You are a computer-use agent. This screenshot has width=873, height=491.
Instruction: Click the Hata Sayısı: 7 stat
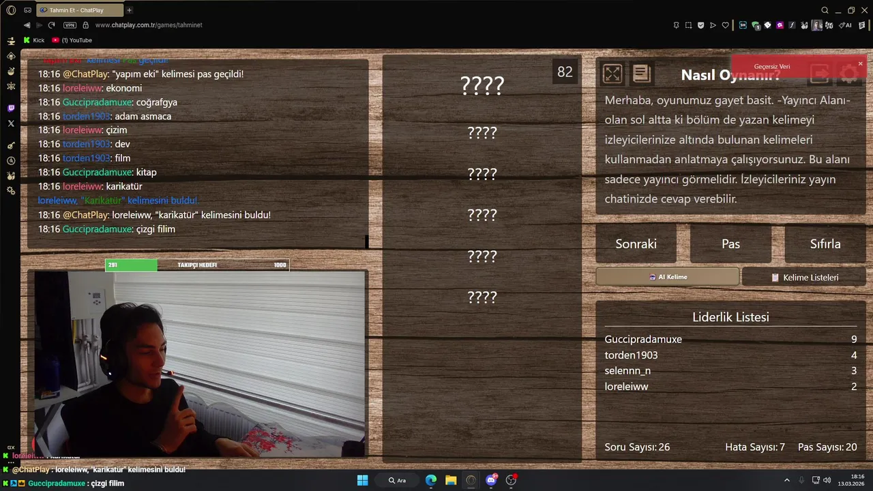(x=755, y=447)
